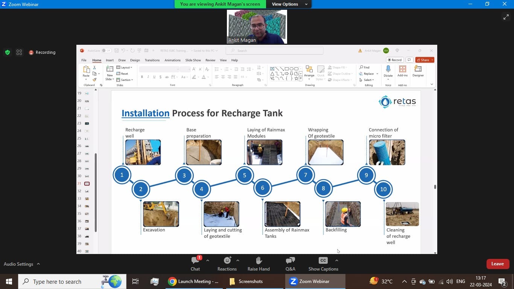Toggle bold formatting in Font group
514x289 pixels.
pyautogui.click(x=142, y=77)
